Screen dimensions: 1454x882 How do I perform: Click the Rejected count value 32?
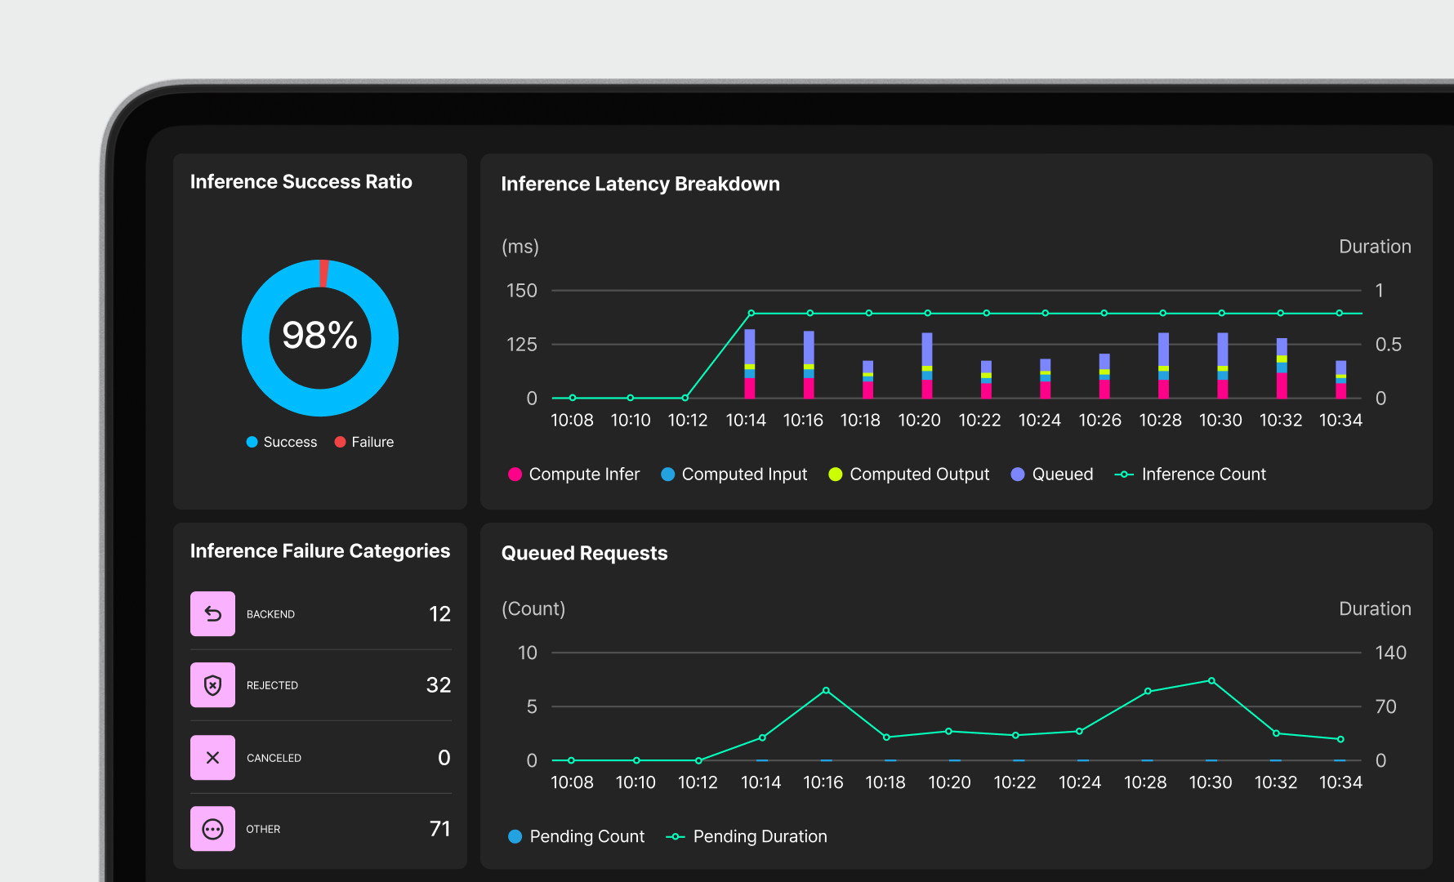tap(438, 684)
